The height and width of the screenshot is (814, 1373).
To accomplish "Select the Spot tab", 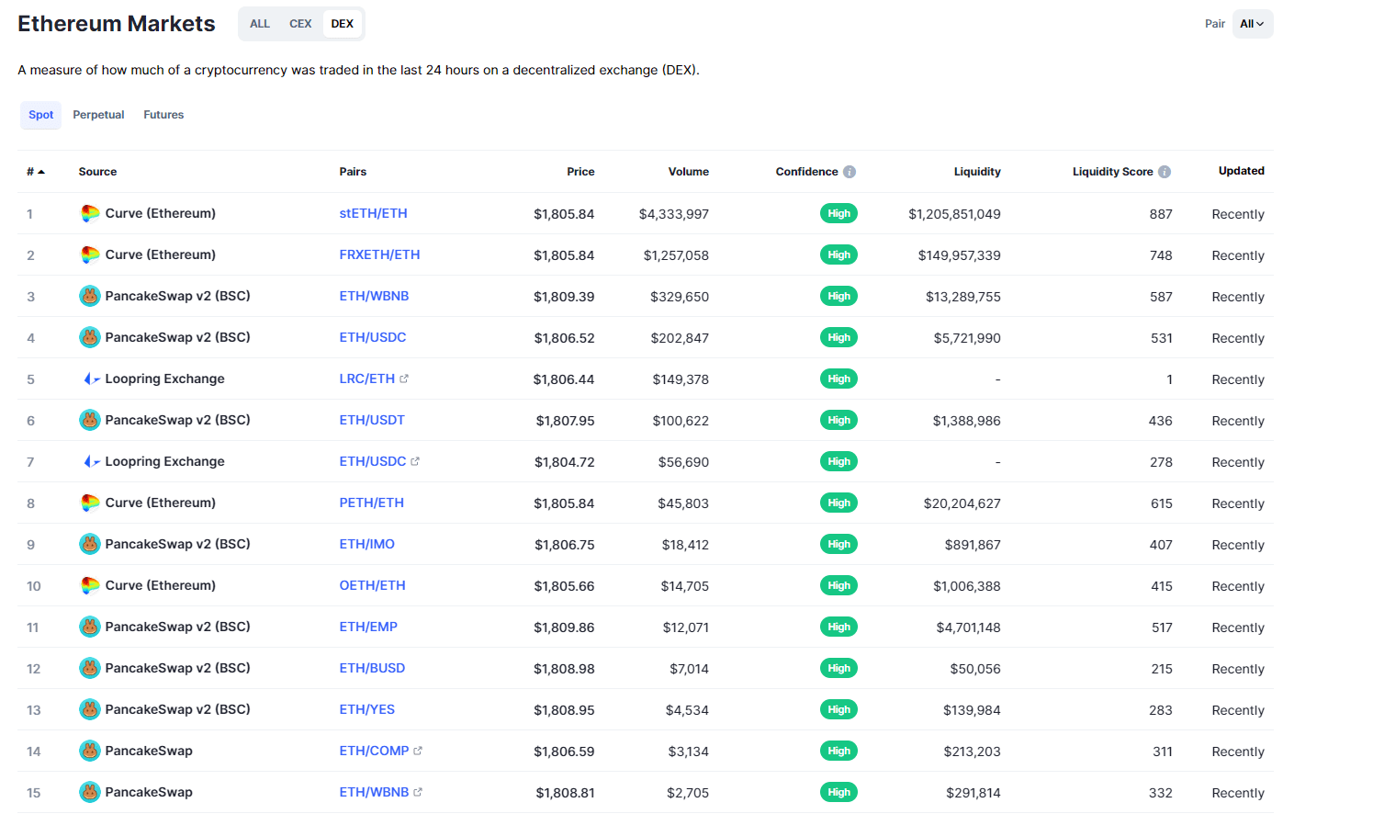I will (x=40, y=115).
